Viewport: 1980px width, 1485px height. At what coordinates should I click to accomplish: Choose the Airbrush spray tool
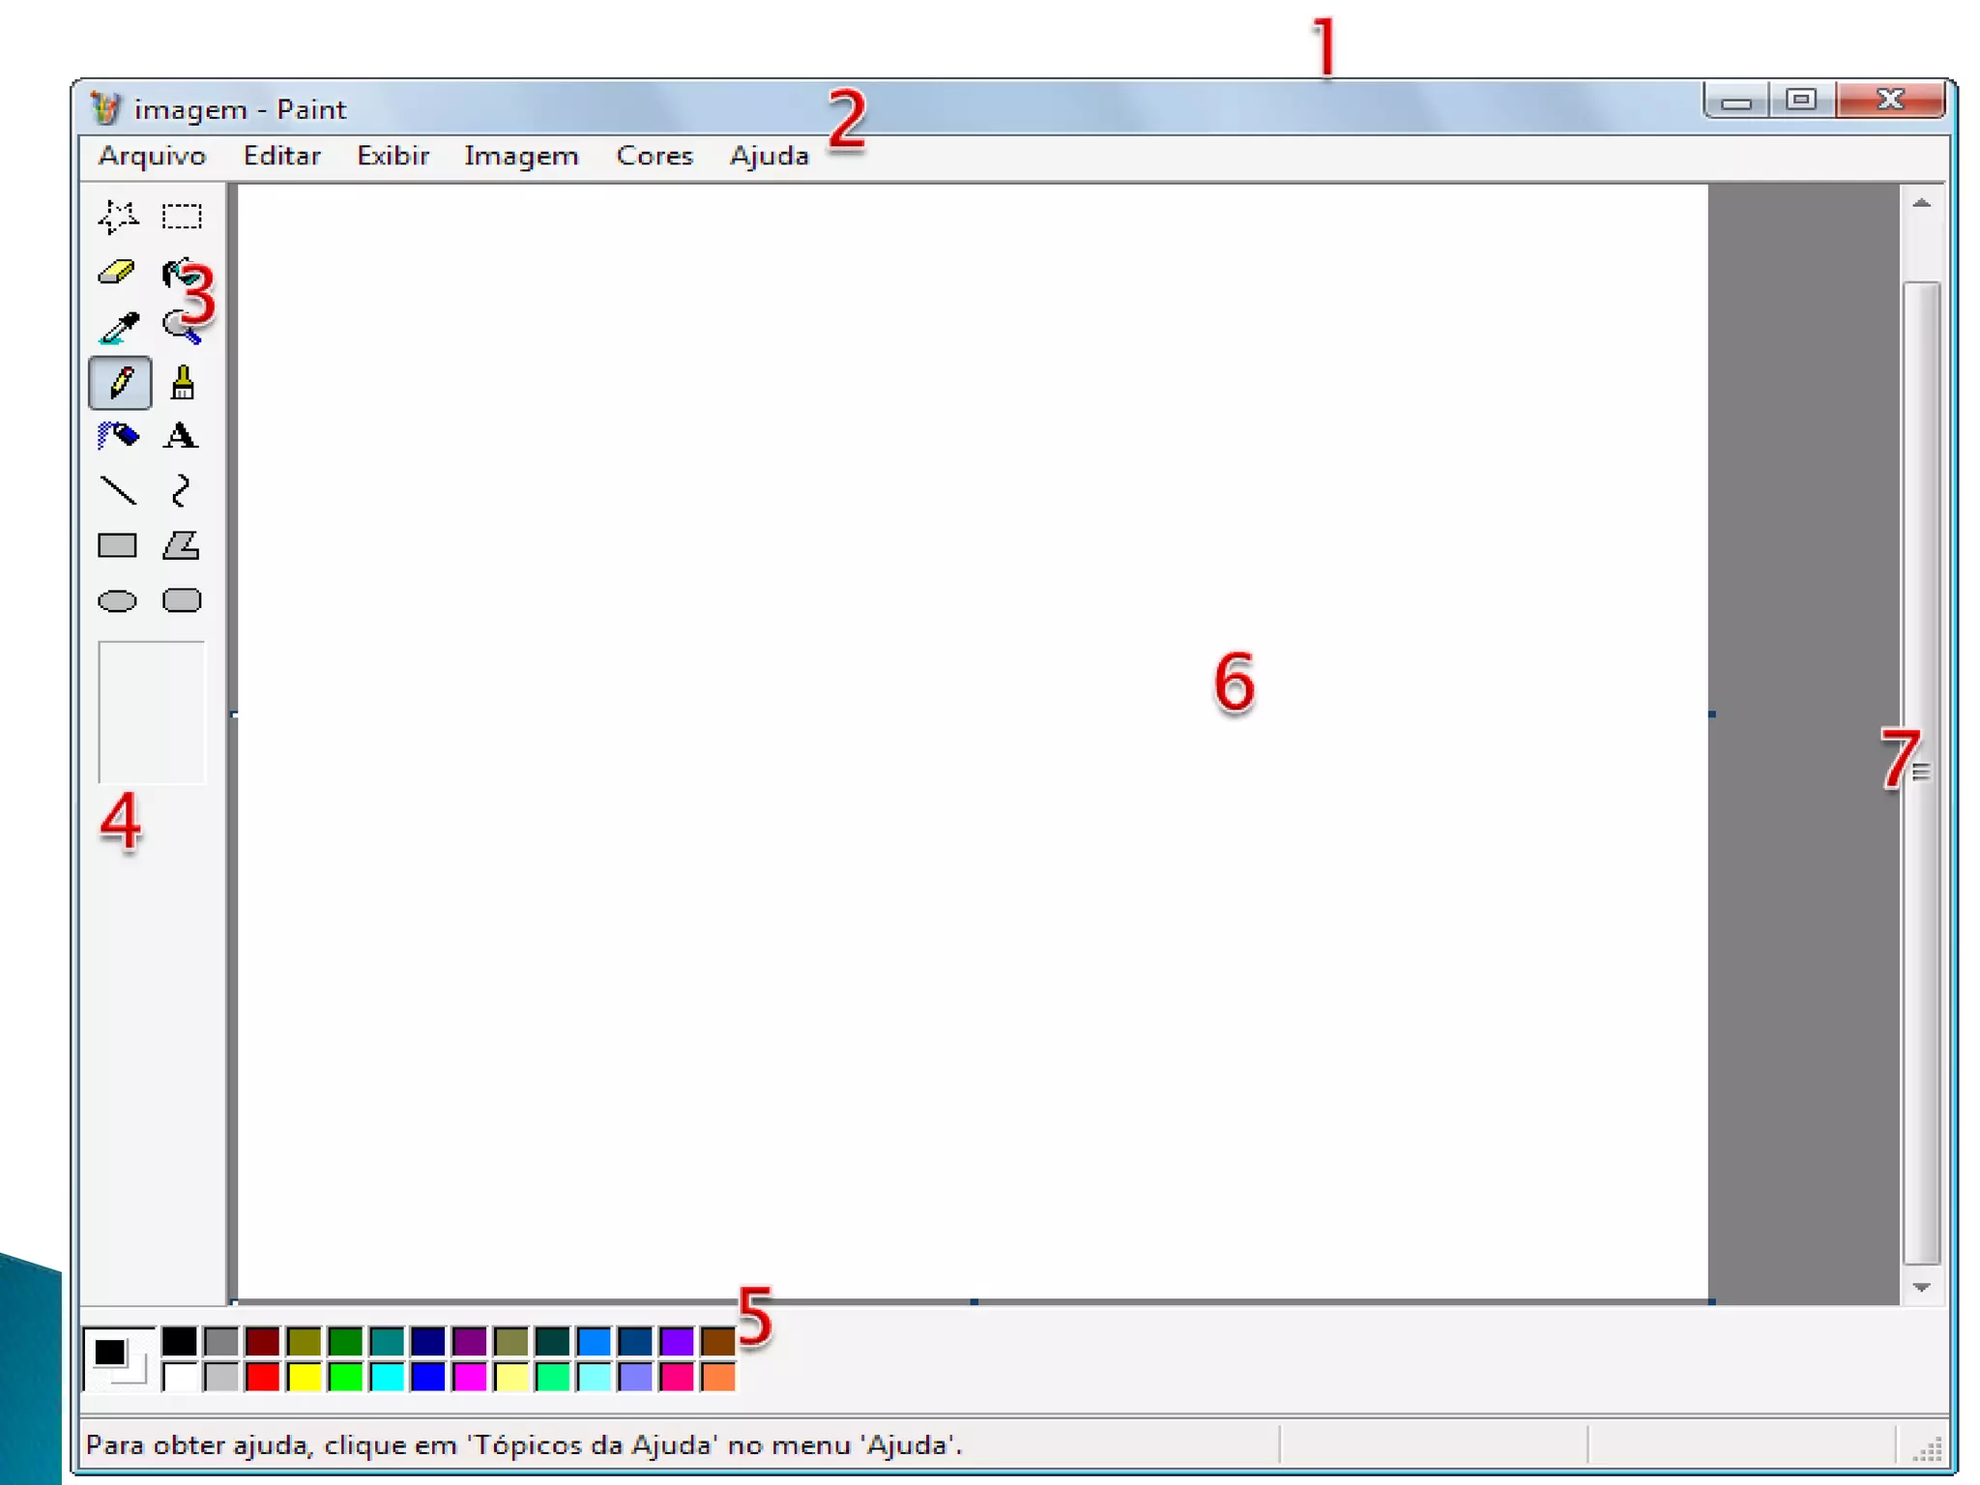[x=118, y=437]
